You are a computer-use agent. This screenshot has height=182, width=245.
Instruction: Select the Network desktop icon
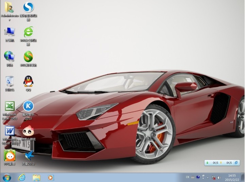(x=9, y=56)
